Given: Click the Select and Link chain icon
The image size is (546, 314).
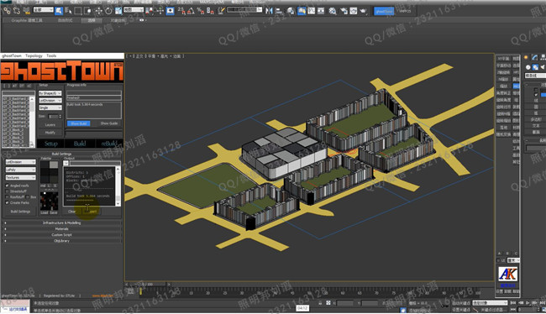Looking at the screenshot, I should point(7,11).
